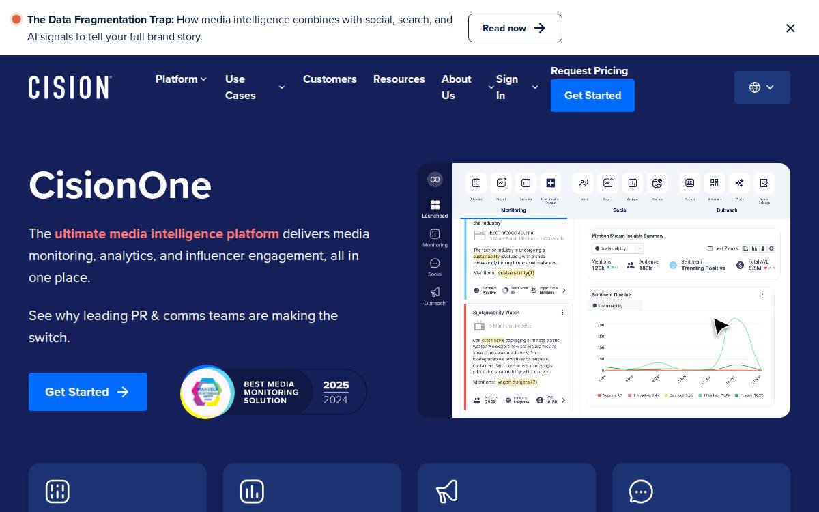Image resolution: width=819 pixels, height=512 pixels.
Task: Click the Trending Positive sentiment value
Action: click(x=703, y=268)
